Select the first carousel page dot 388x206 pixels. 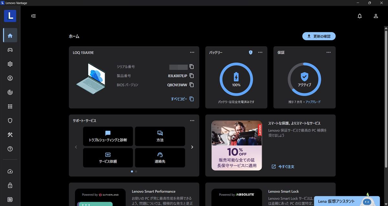(x=132, y=171)
